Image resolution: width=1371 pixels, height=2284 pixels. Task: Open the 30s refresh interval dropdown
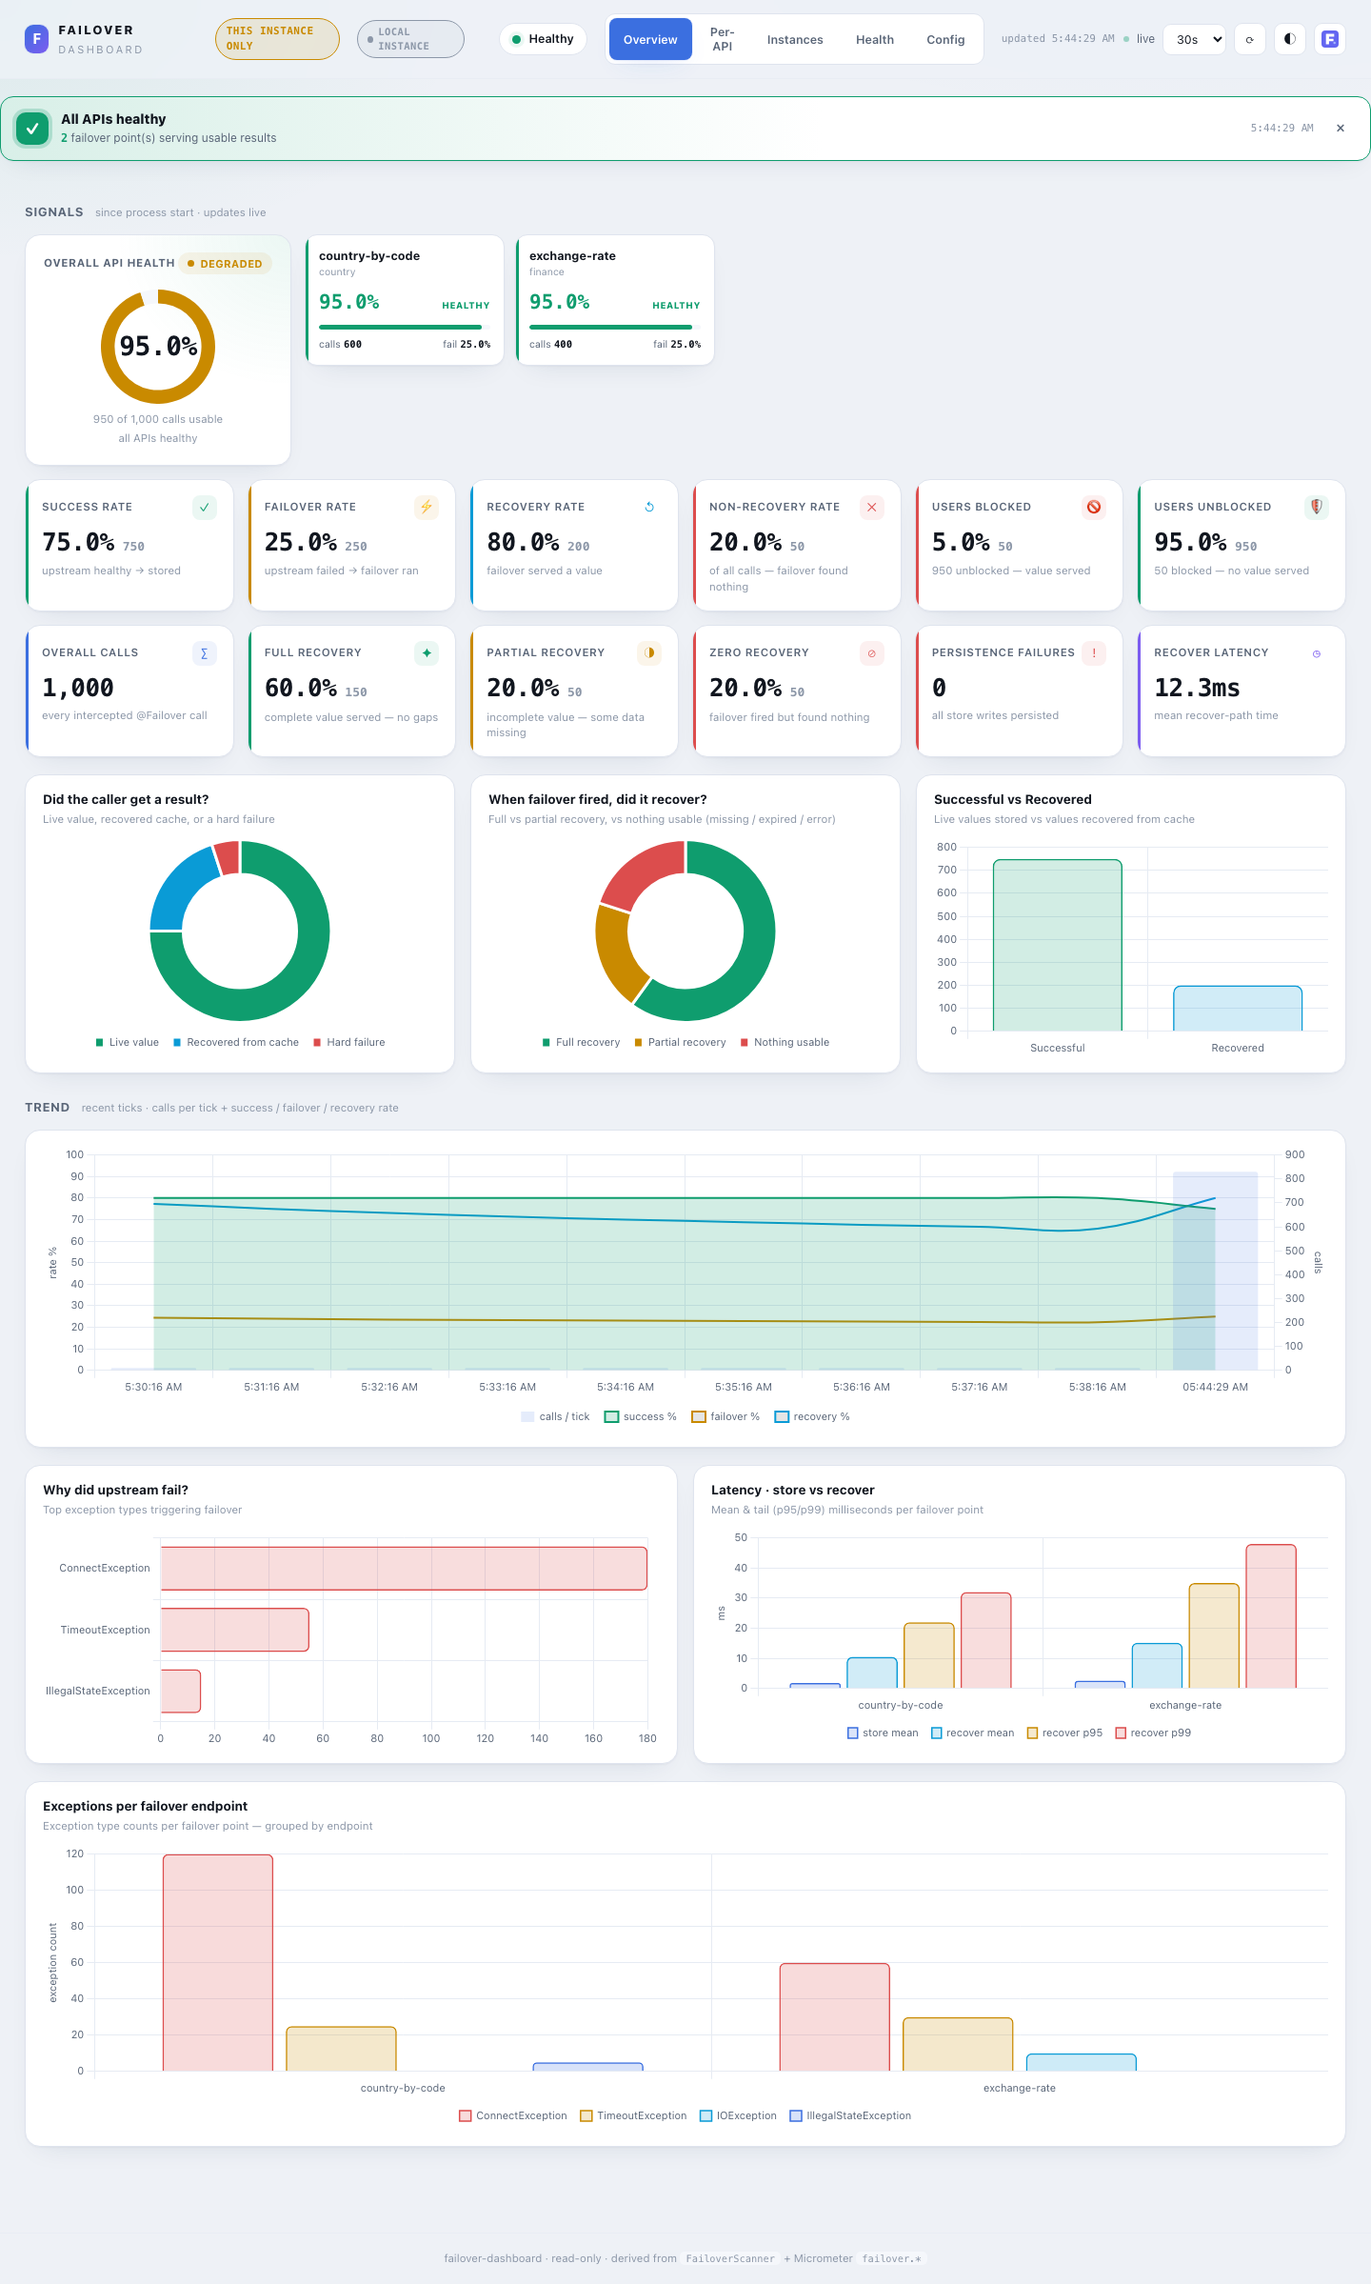[x=1194, y=39]
